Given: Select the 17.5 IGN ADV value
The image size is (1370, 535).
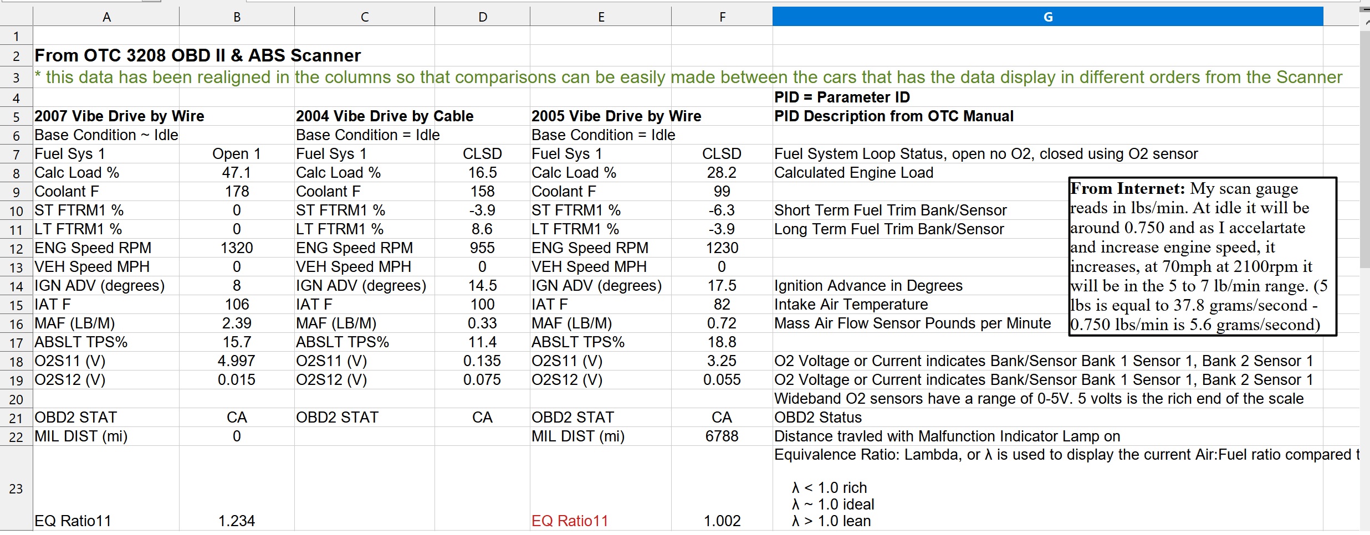Looking at the screenshot, I should pyautogui.click(x=722, y=286).
